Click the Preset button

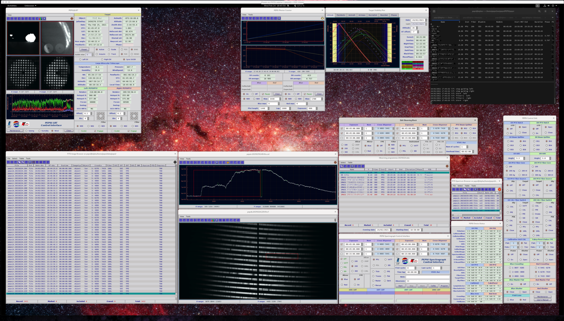[x=84, y=49]
